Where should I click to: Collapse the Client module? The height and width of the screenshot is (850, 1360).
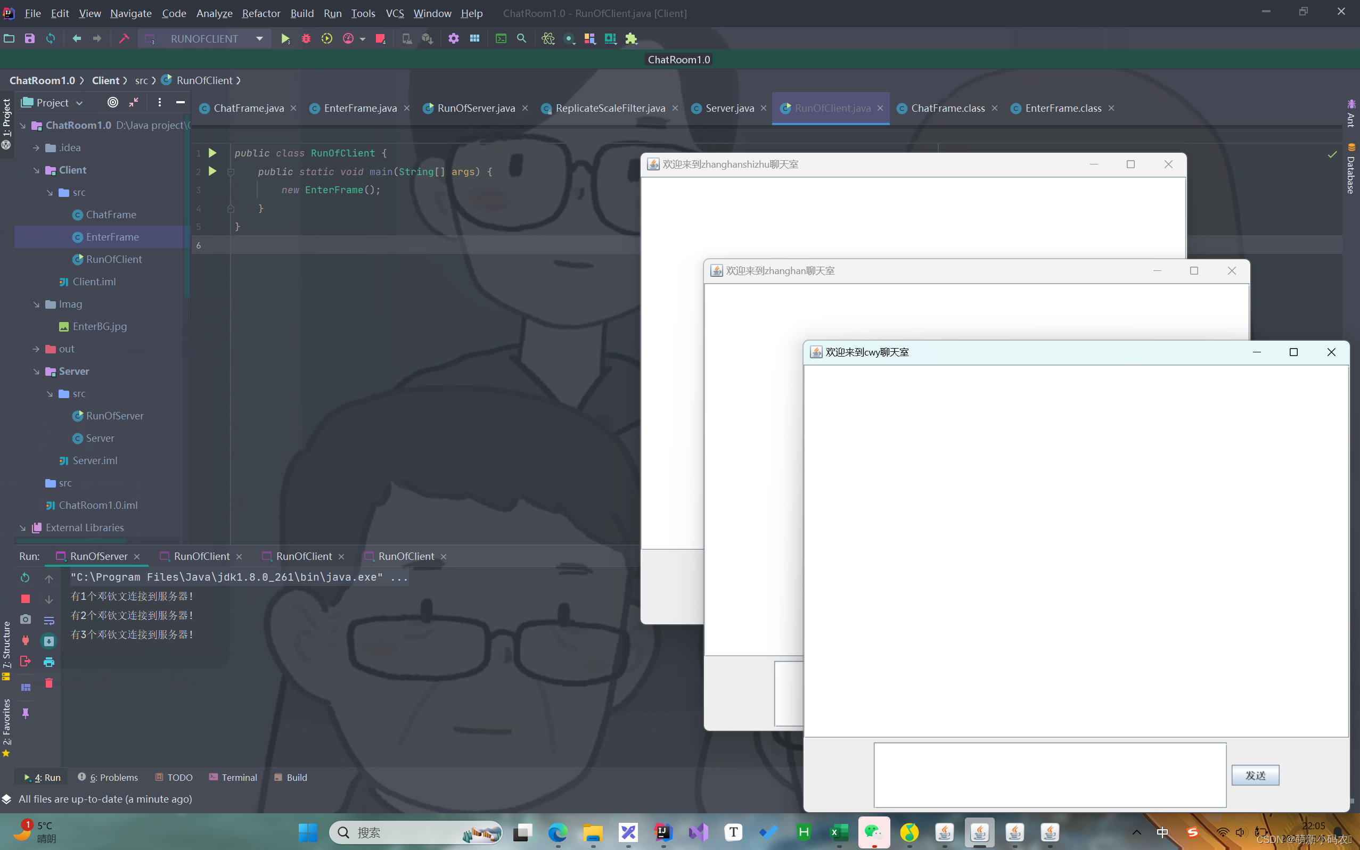[36, 170]
